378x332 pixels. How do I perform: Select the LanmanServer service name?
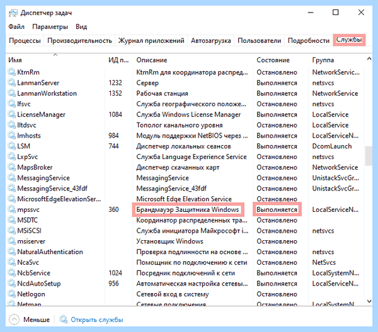38,83
